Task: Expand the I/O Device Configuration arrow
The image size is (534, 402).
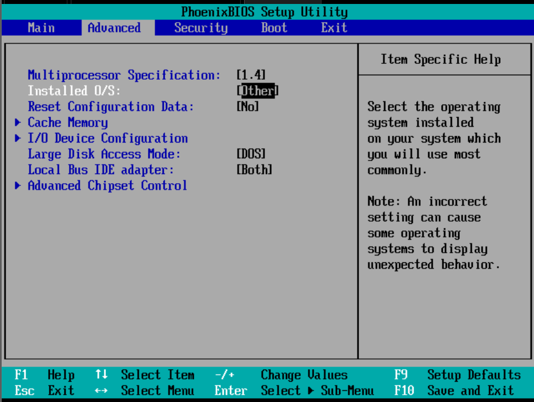Action: pos(18,138)
